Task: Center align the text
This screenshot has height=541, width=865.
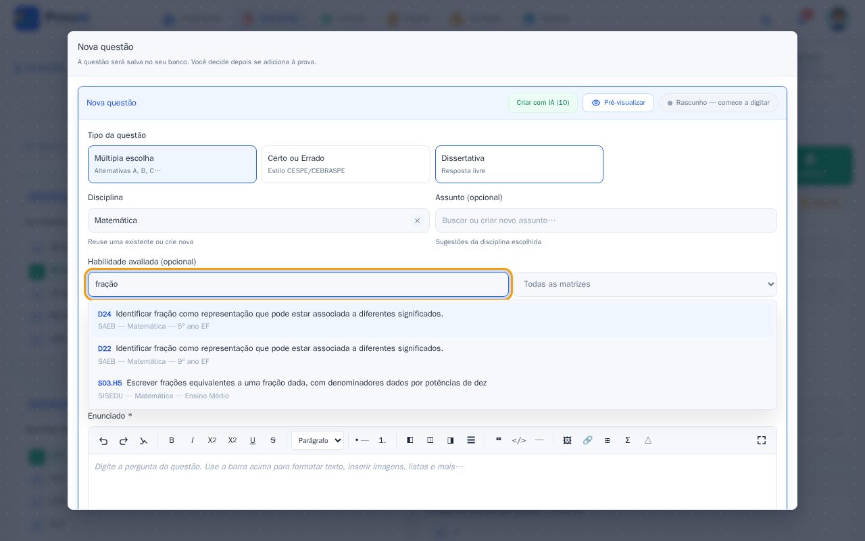Action: point(430,440)
